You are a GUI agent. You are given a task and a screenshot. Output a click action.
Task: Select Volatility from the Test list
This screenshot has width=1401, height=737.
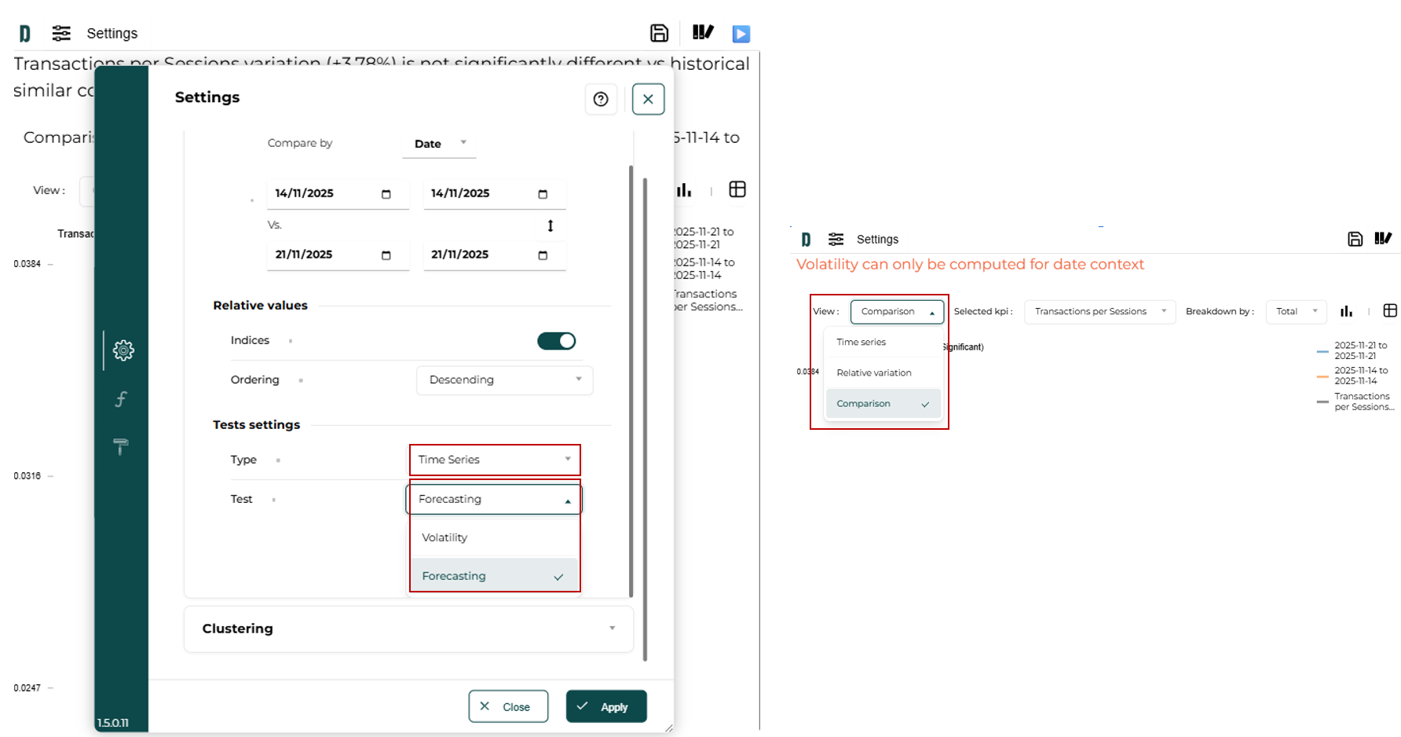click(x=445, y=537)
